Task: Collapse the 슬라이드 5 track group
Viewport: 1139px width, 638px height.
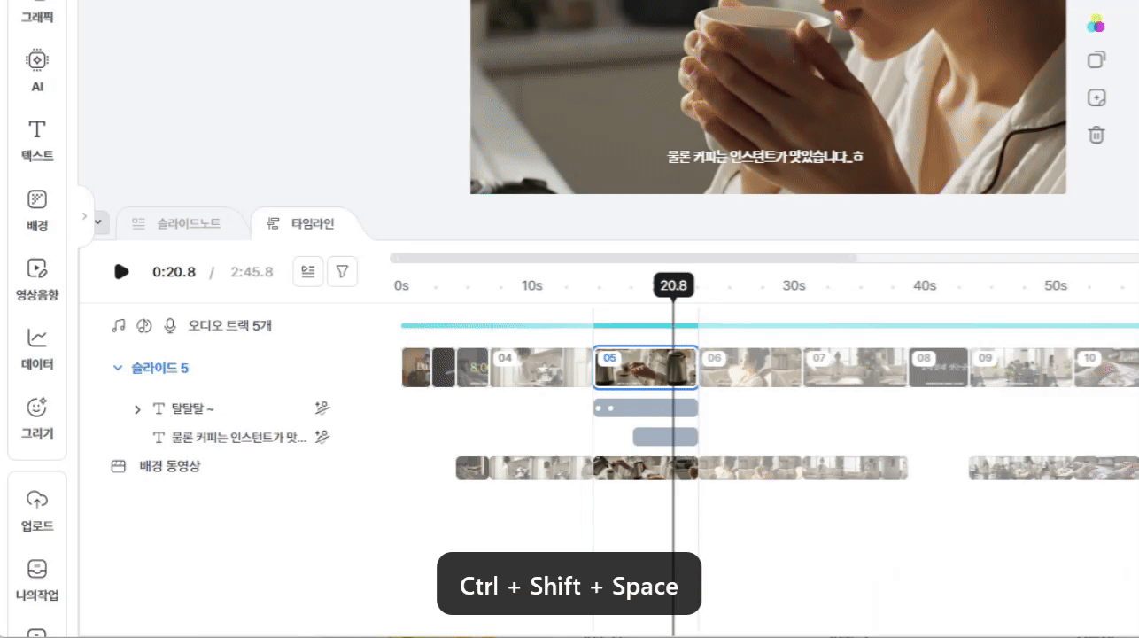Action: [118, 368]
